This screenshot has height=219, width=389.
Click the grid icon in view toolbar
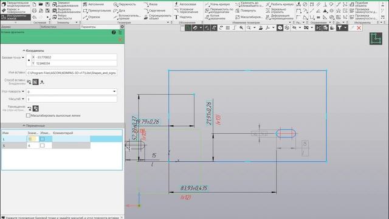pos(227,28)
